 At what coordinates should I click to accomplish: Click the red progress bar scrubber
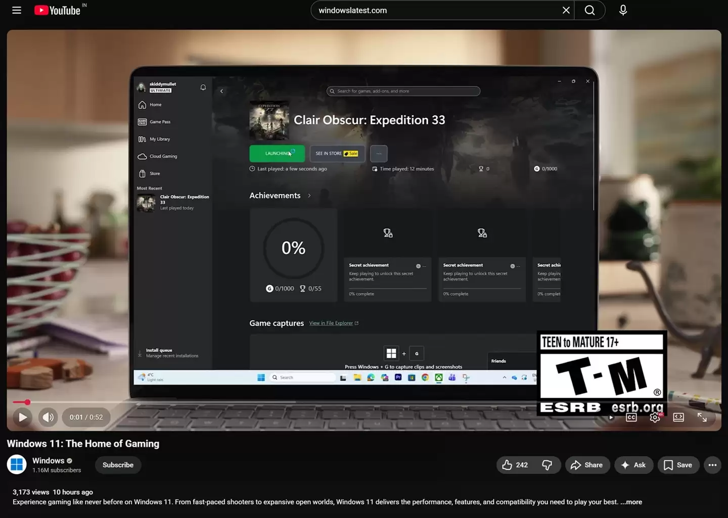[27, 402]
